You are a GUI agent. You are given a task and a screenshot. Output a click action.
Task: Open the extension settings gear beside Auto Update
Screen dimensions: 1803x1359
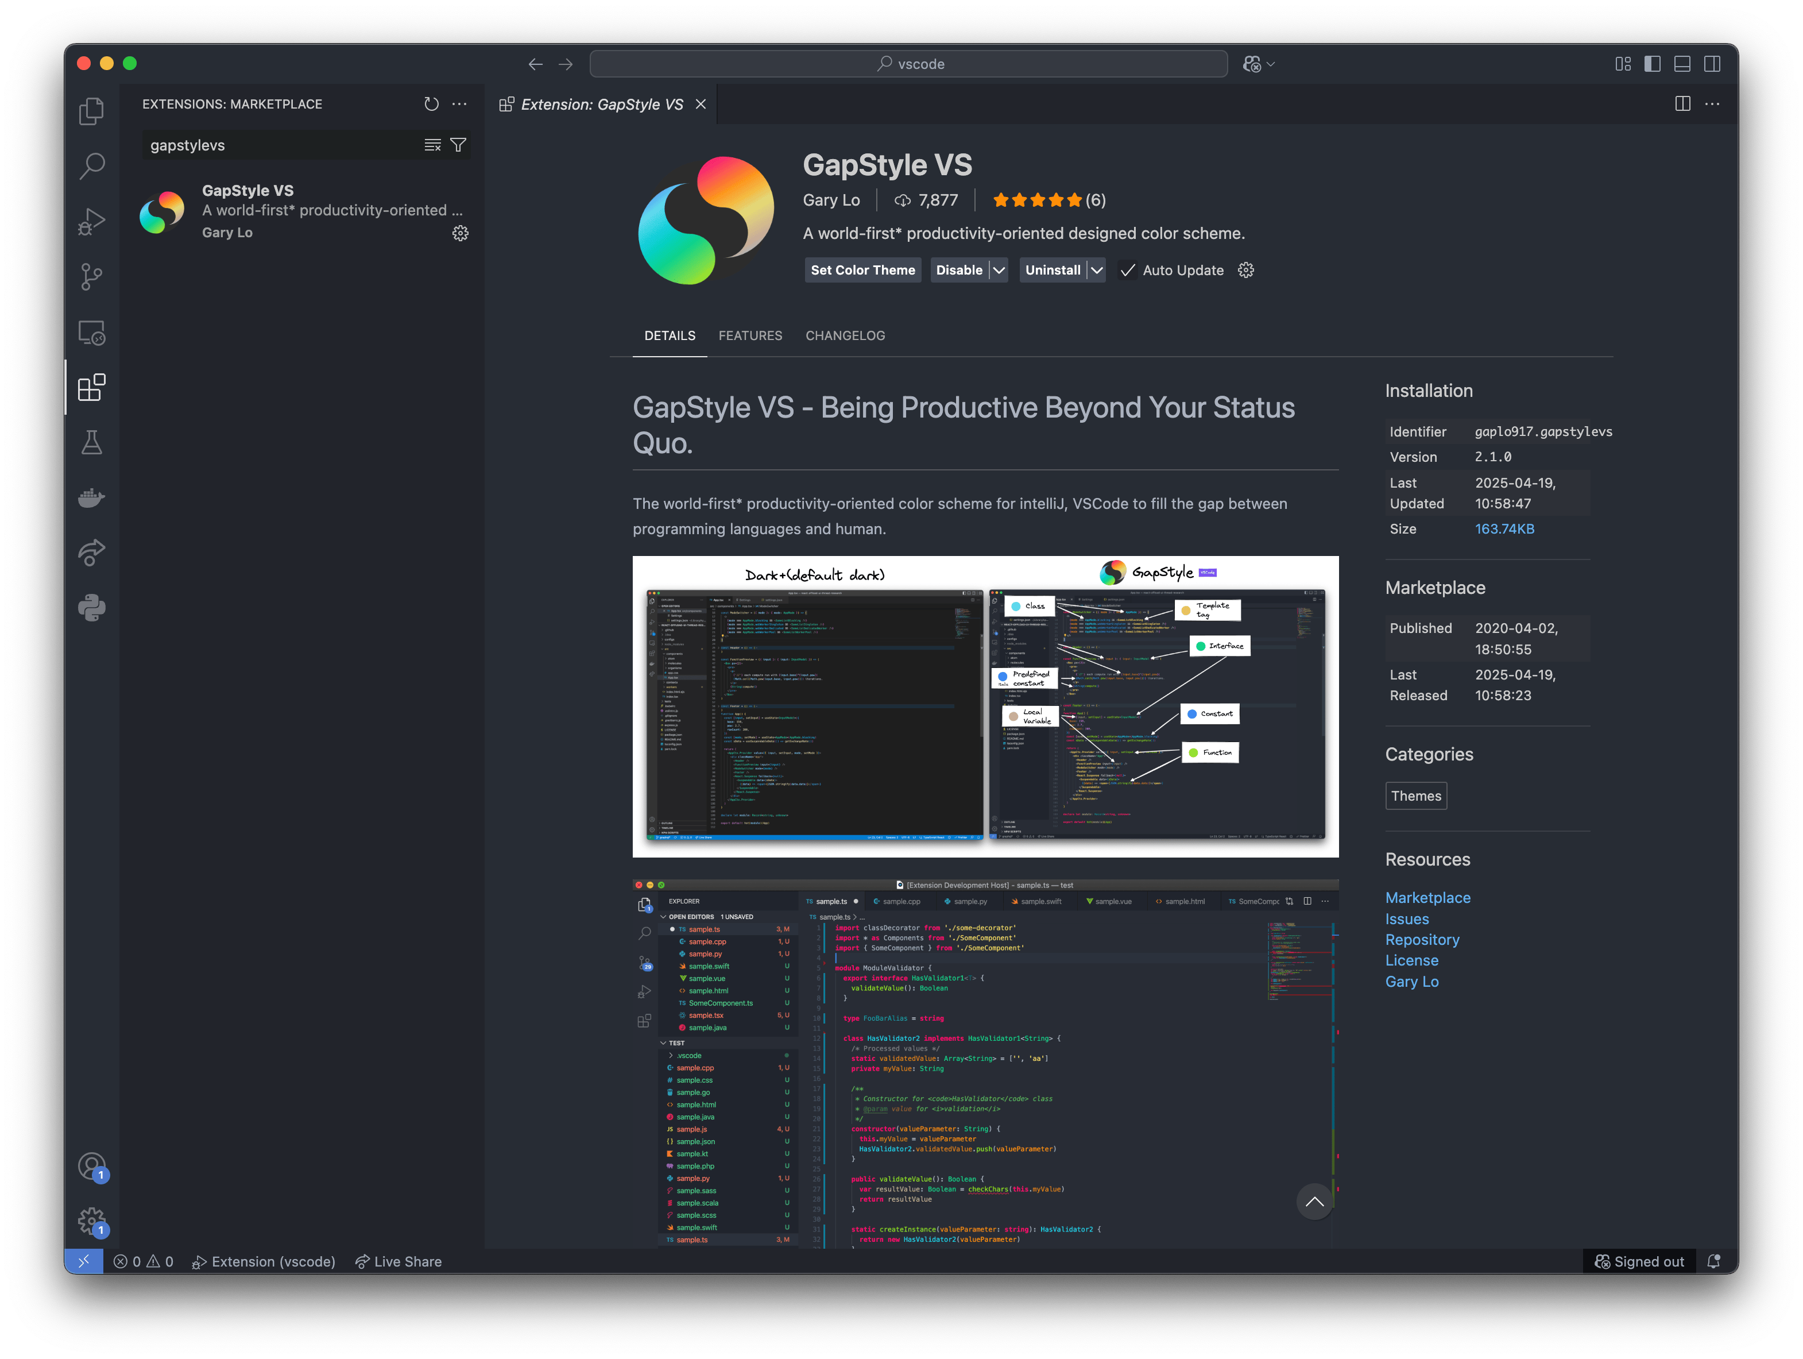tap(1245, 270)
